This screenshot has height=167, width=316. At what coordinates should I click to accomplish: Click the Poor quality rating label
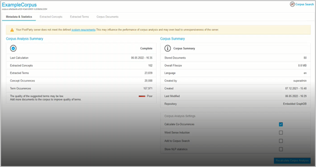click(x=150, y=96)
